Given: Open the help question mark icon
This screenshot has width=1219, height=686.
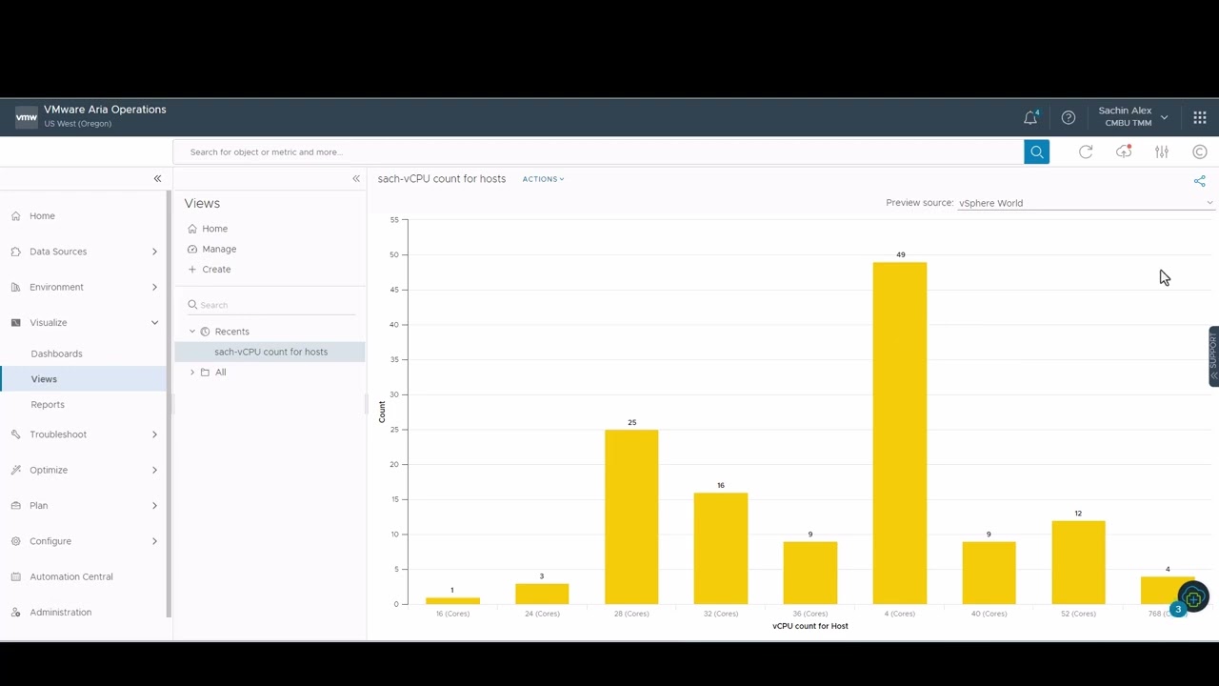Looking at the screenshot, I should [x=1069, y=118].
